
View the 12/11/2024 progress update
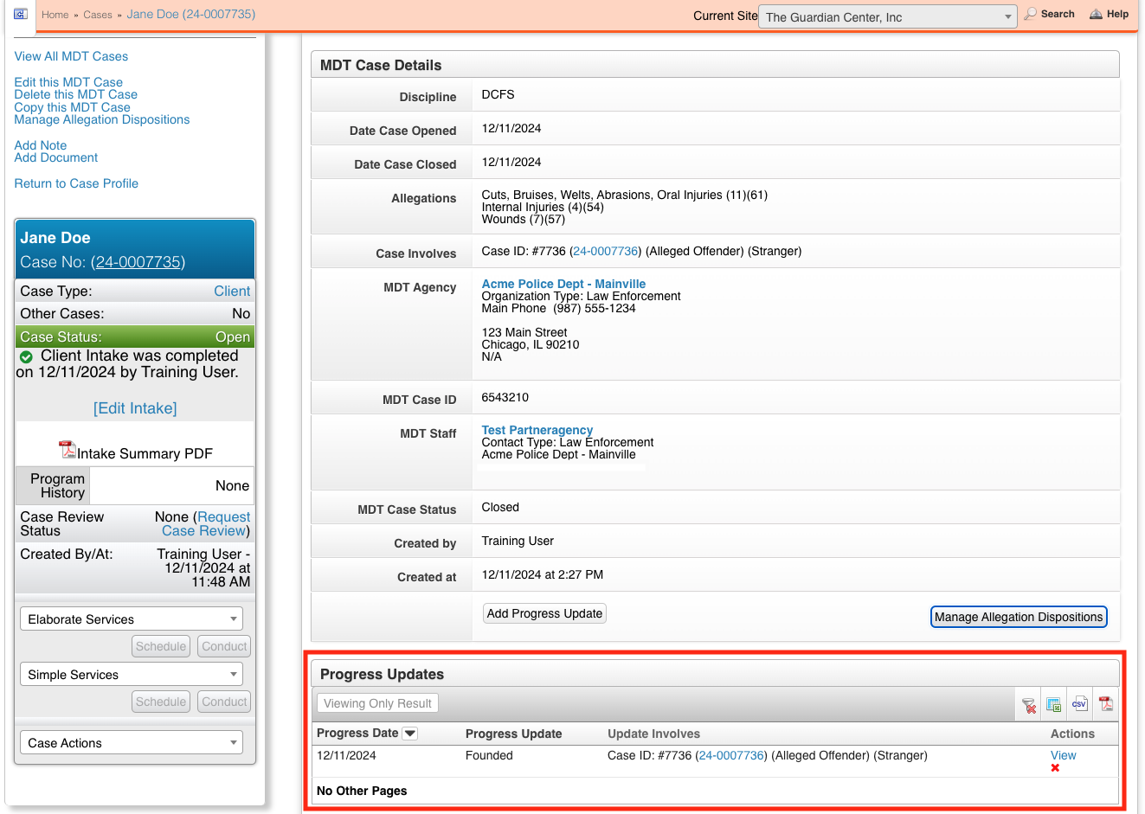coord(1064,755)
